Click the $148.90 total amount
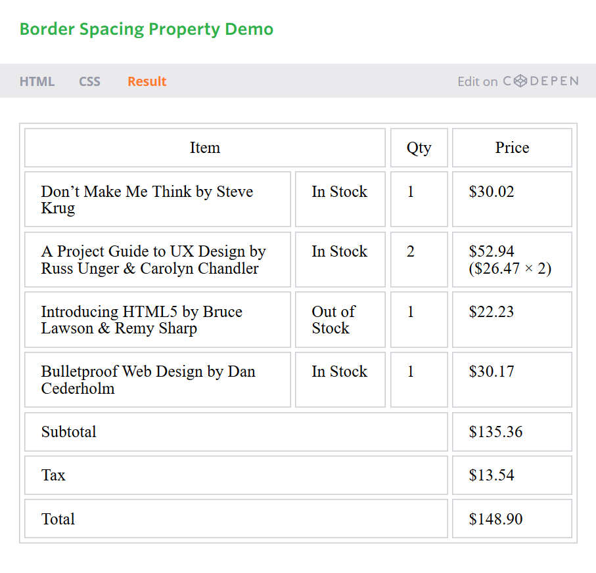Screen dimensions: 596x573 point(496,519)
